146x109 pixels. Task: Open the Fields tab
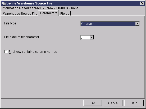65,13
